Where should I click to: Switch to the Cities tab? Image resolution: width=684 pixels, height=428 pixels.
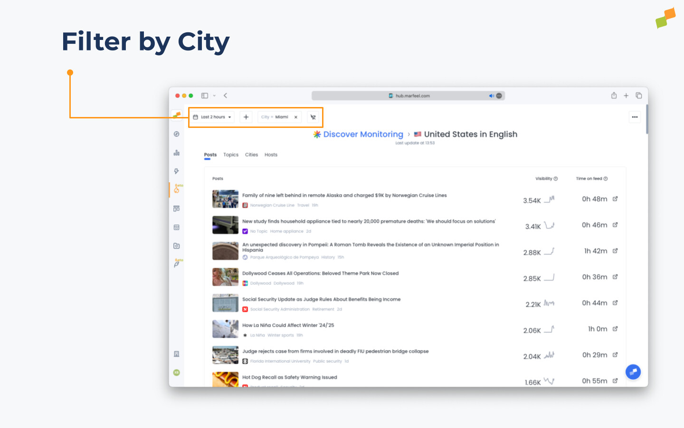tap(251, 155)
